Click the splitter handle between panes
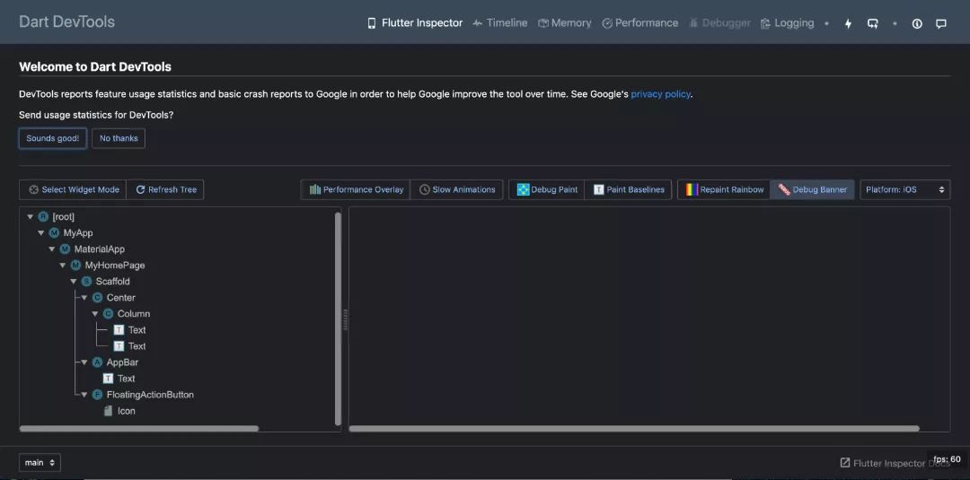 [x=345, y=319]
